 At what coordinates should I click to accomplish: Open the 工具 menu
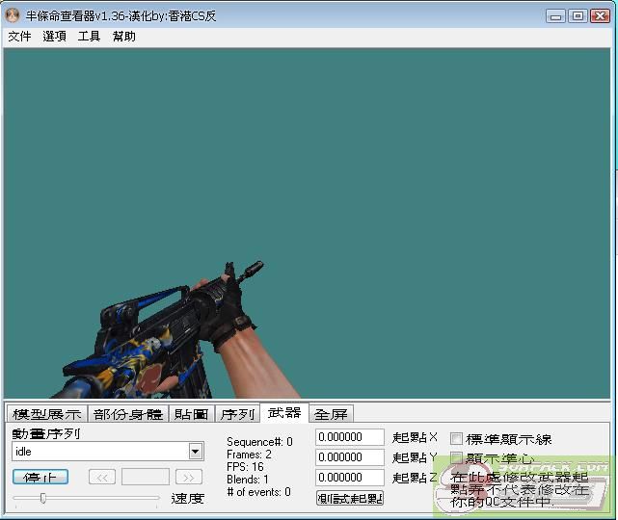tap(89, 37)
